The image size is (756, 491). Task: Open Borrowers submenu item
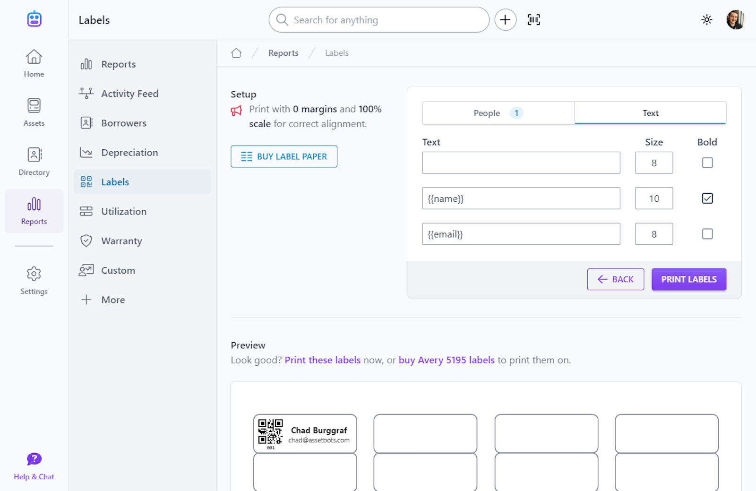(x=142, y=123)
